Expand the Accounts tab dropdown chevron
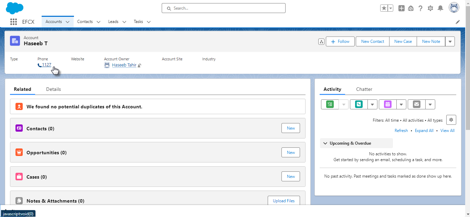 click(67, 22)
